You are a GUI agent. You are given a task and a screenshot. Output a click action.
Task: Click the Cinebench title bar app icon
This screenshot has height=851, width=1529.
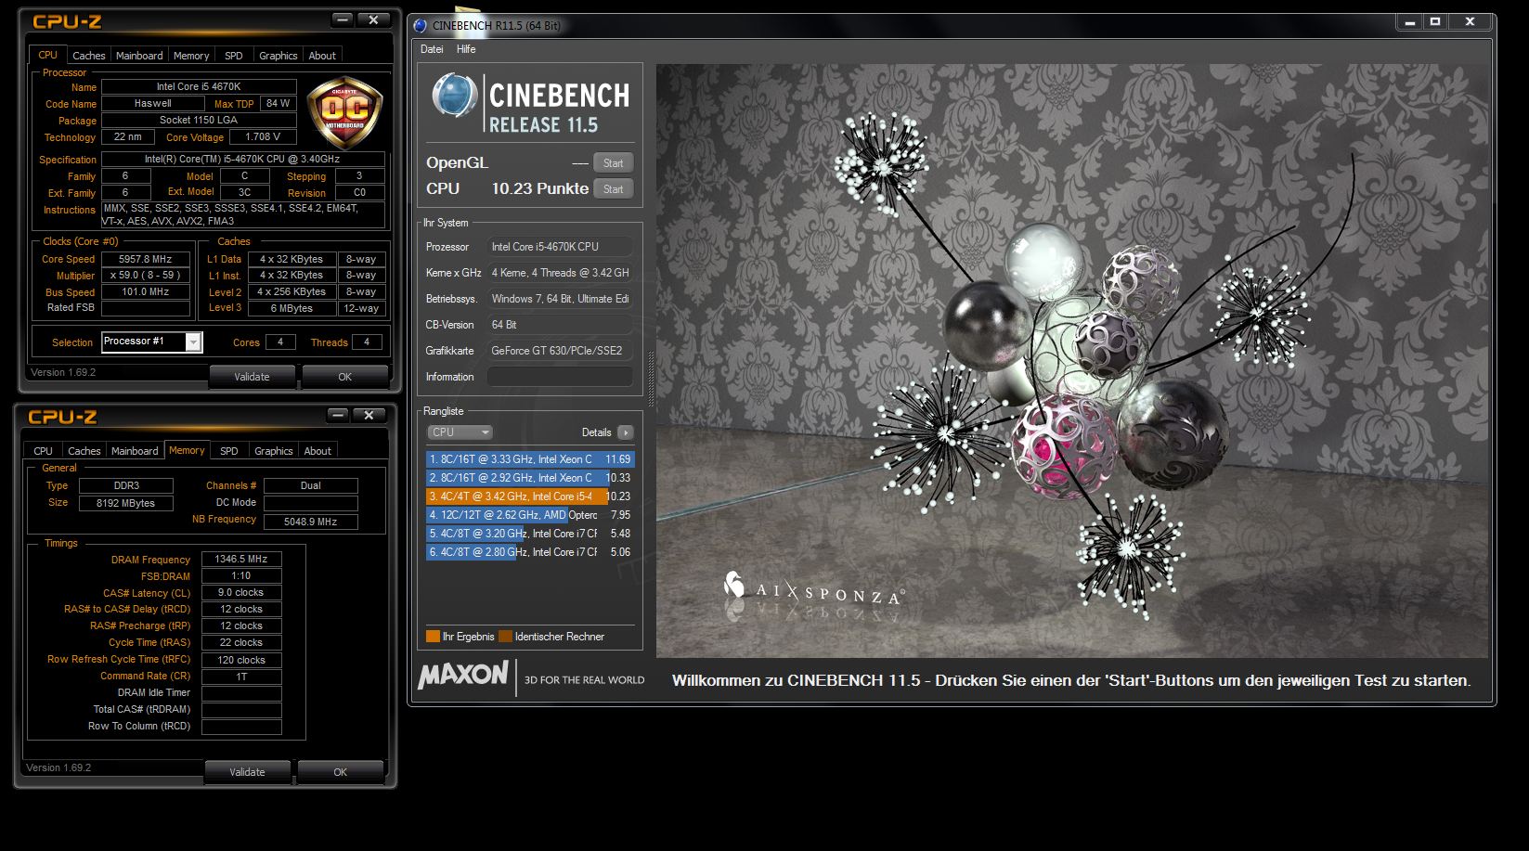click(x=421, y=25)
